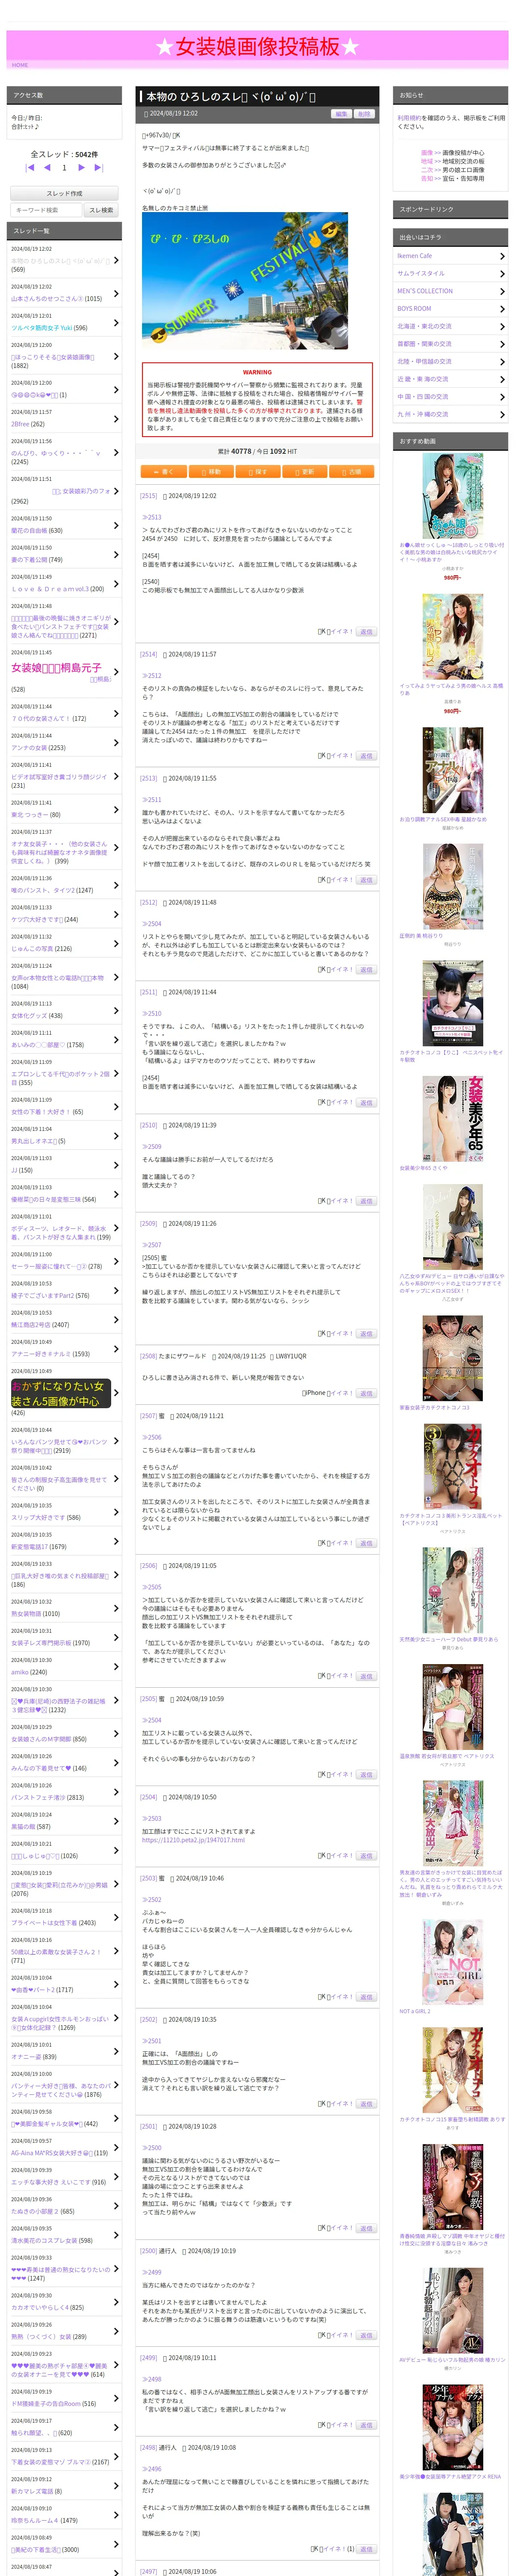Reply to post 2515 with 返信
515x2576 pixels.
click(366, 632)
